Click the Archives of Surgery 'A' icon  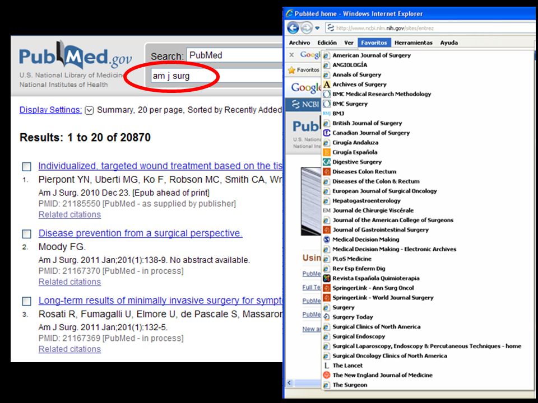coord(327,85)
